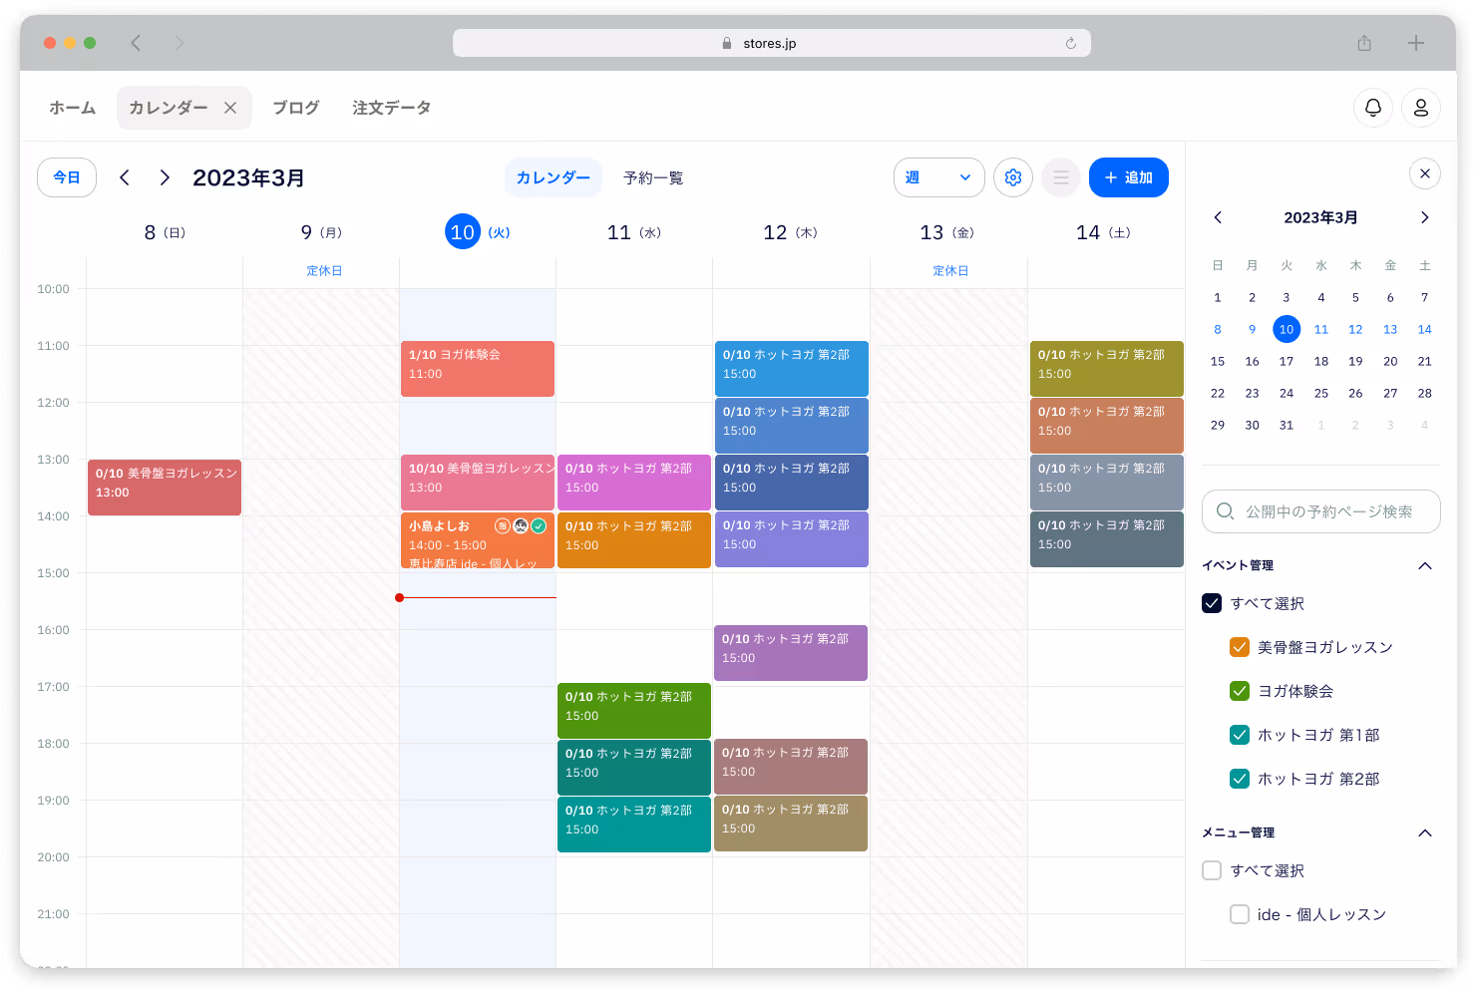Open green ホットヨガ 第2部 event at 17:00
Image resolution: width=1477 pixels, height=993 pixels.
coord(634,711)
